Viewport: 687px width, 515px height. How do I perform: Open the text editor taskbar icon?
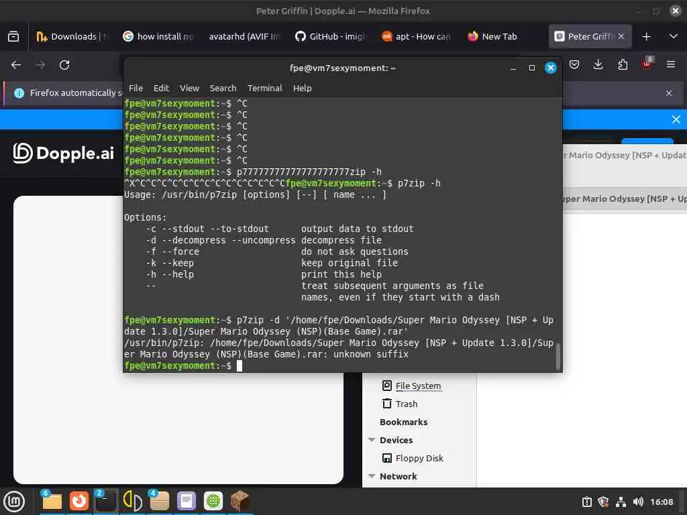coord(187,501)
